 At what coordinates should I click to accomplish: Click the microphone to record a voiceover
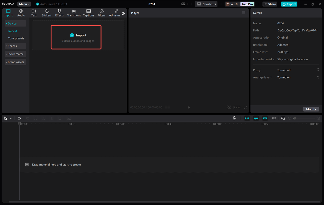(234, 118)
